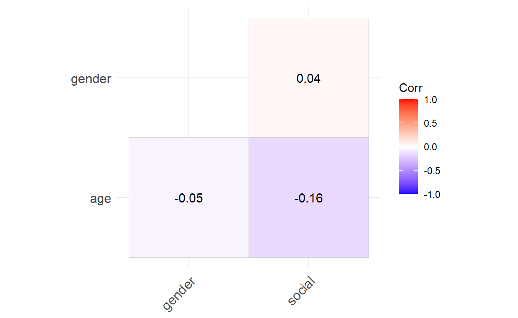This screenshot has width=518, height=318.
Task: Click the text -0.05 in heatmap
Action: (188, 198)
